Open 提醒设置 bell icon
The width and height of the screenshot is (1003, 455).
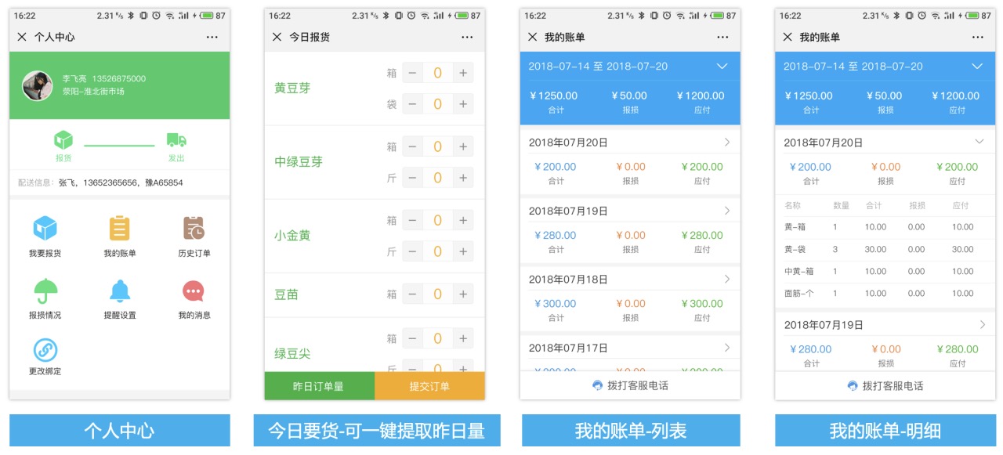(119, 291)
